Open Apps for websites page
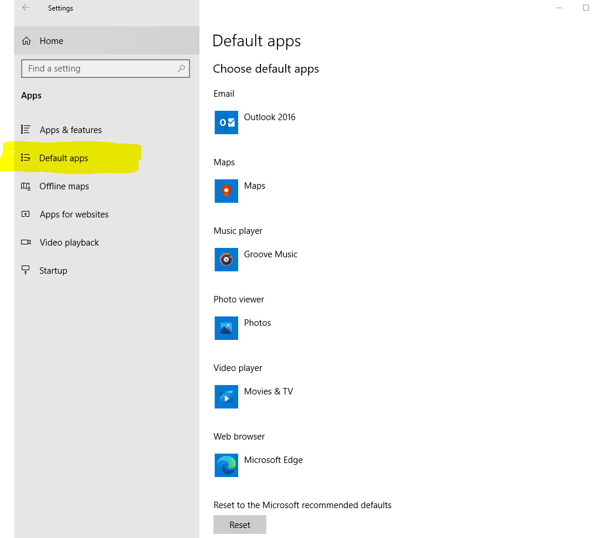This screenshot has height=538, width=596. [74, 214]
